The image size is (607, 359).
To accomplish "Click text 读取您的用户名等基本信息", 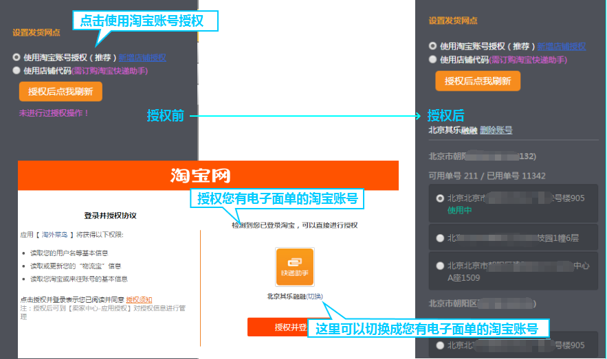I will pyautogui.click(x=69, y=253).
